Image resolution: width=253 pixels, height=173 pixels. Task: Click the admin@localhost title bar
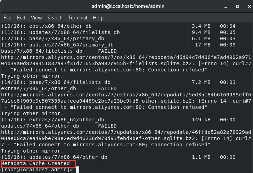(126, 7)
